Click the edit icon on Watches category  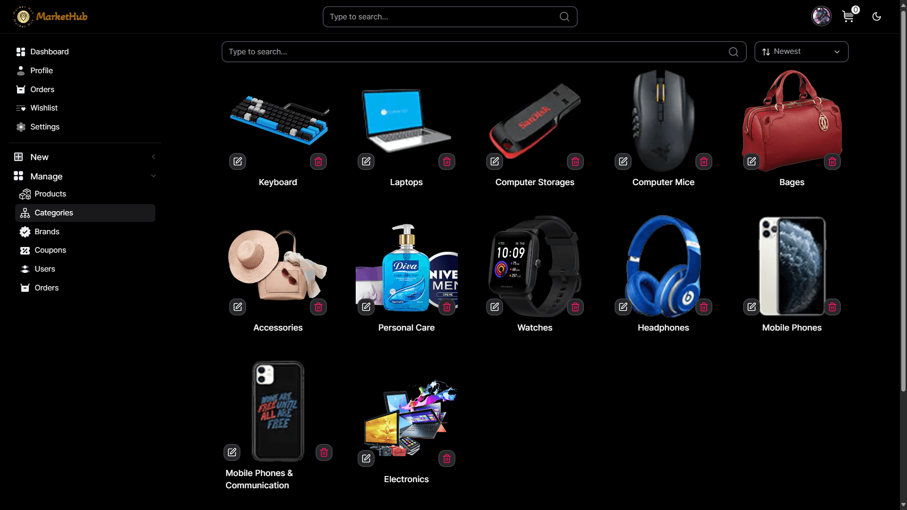(x=495, y=307)
